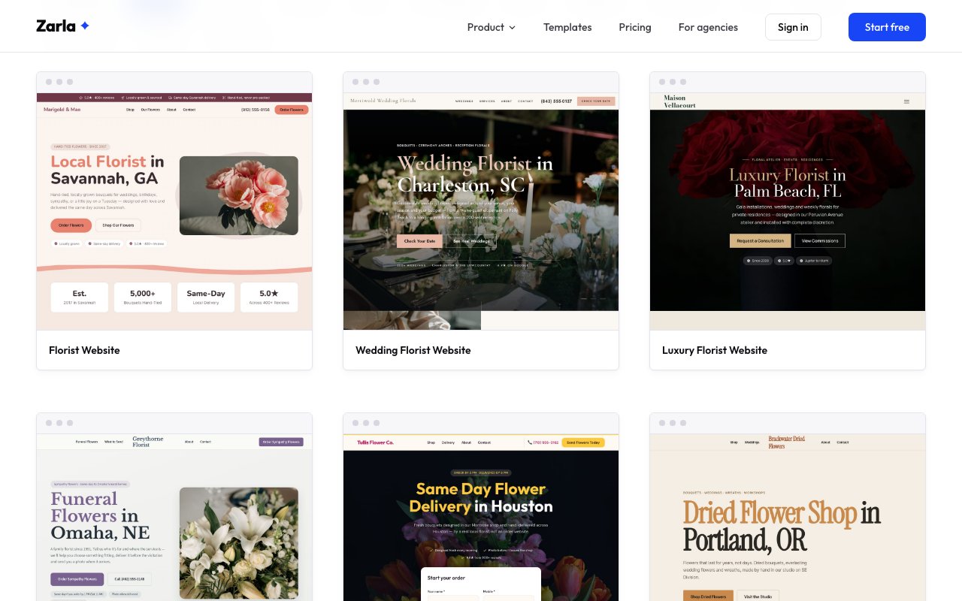Click the Luxury Florist Website title text
This screenshot has width=962, height=601.
(715, 350)
